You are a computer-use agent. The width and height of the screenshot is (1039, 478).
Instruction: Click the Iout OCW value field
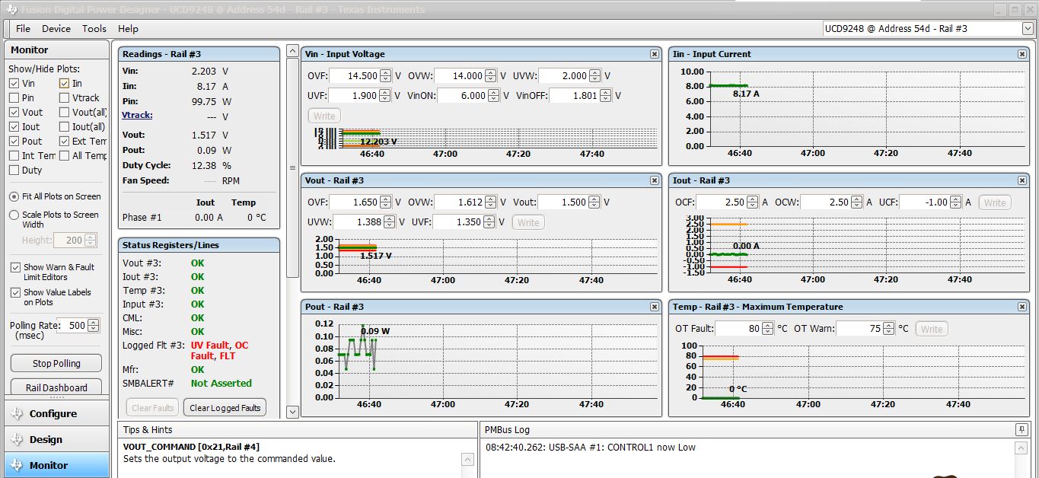point(826,202)
